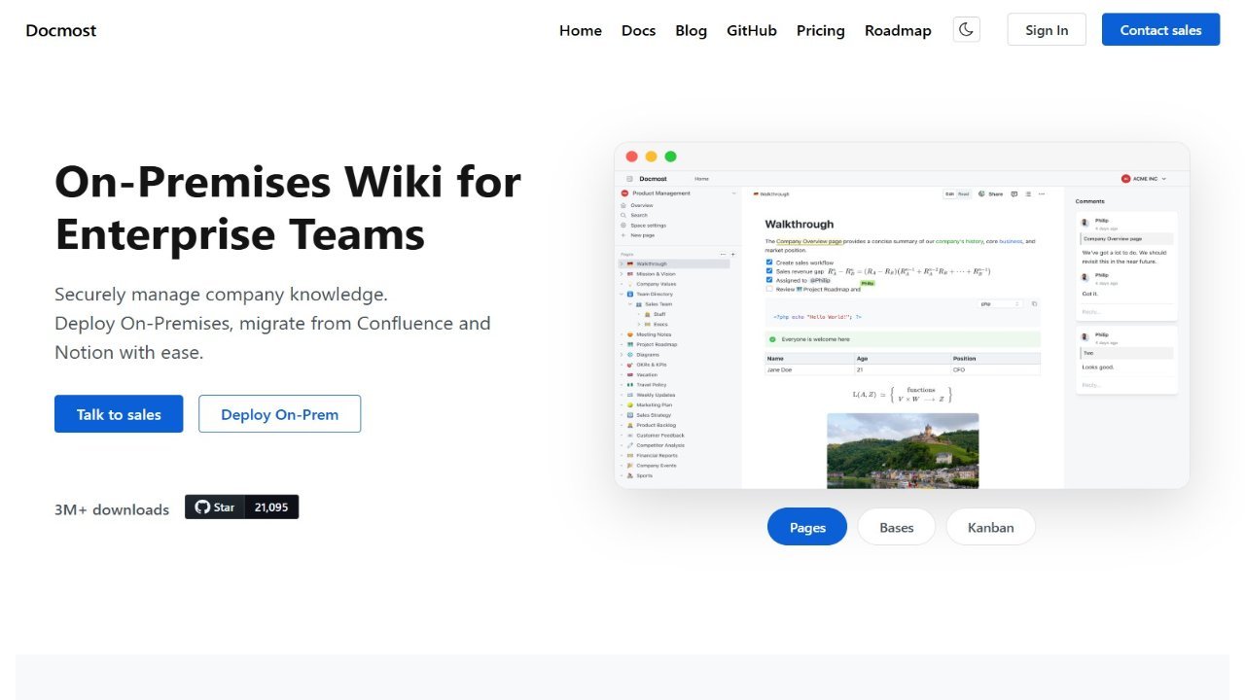The width and height of the screenshot is (1245, 700).
Task: Click the sidebar toggle icon beside the Docmost logo in the app preview
Action: (x=629, y=179)
